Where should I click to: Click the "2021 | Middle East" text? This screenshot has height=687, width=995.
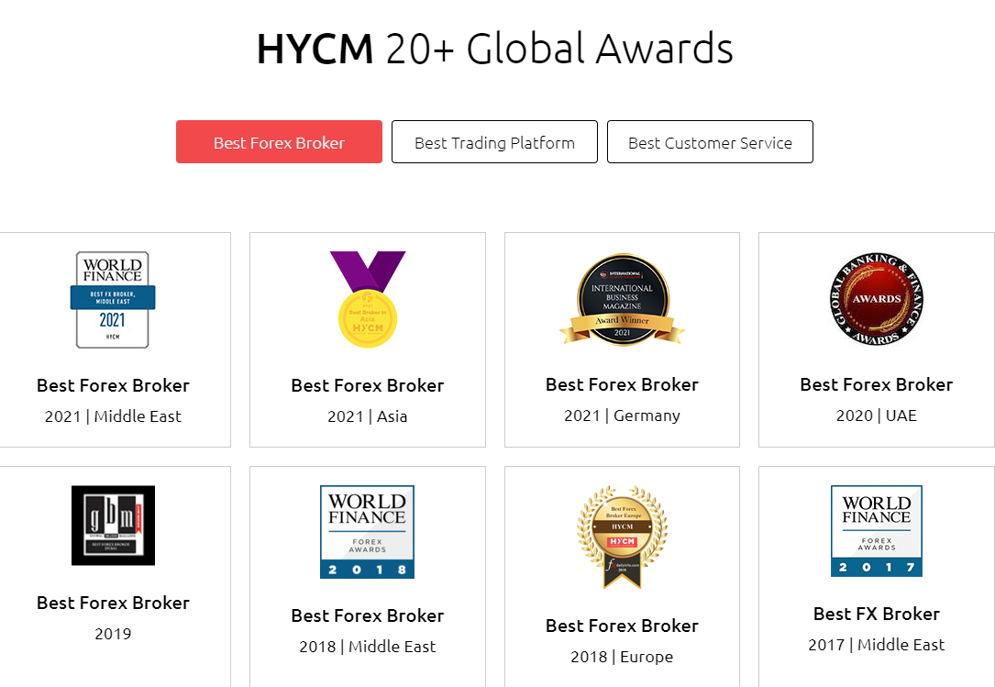pyautogui.click(x=113, y=416)
